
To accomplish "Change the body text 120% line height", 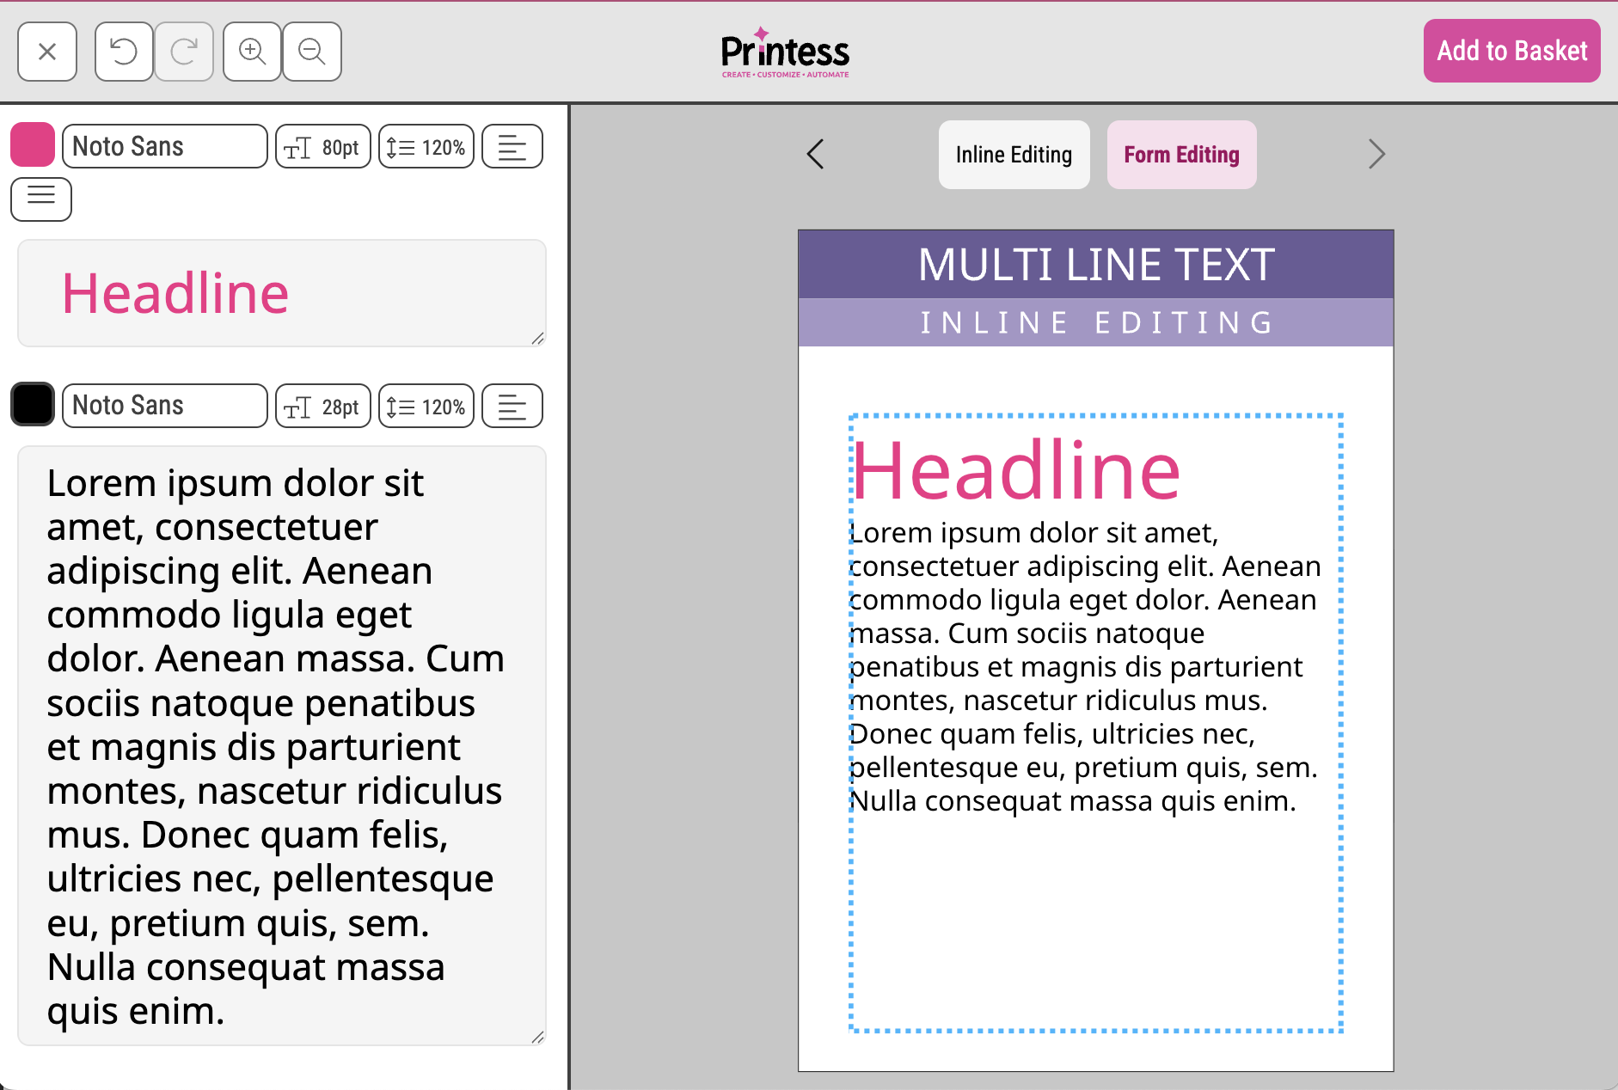I will (x=426, y=407).
